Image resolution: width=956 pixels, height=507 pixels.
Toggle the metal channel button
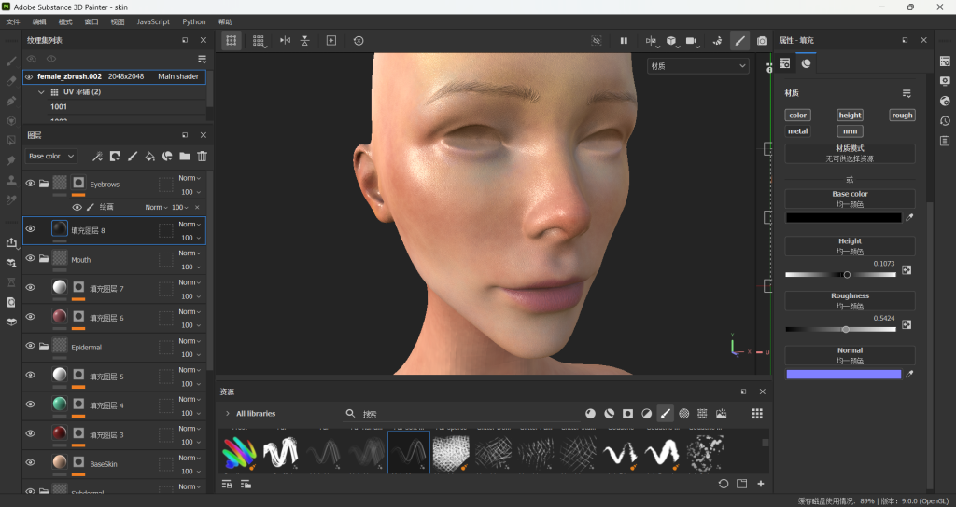coord(797,131)
